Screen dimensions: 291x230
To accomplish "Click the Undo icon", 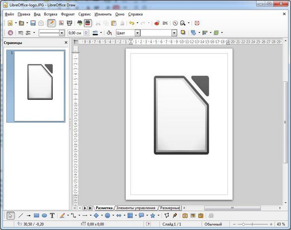I will (x=131, y=23).
